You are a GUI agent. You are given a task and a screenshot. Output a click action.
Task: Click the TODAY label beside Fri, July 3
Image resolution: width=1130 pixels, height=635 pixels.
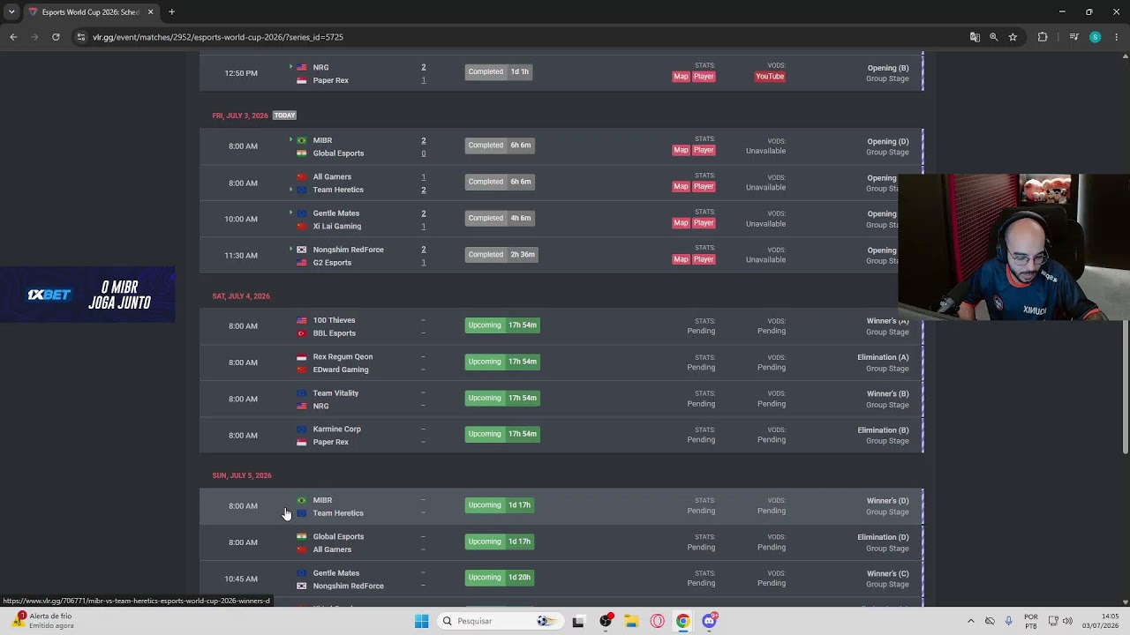(284, 116)
